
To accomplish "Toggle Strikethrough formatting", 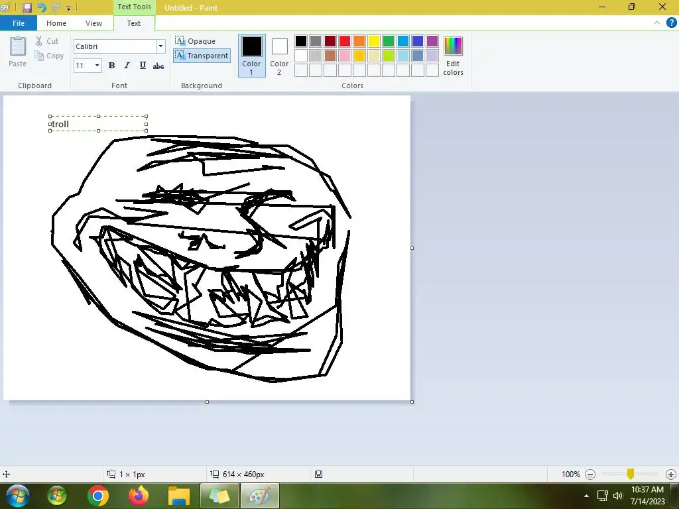I will [x=158, y=66].
